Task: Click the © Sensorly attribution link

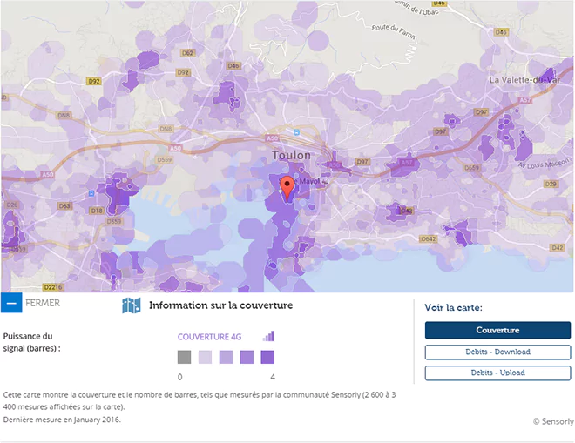Action: coord(552,421)
